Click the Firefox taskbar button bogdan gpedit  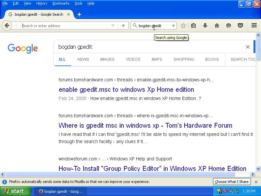click(x=61, y=191)
